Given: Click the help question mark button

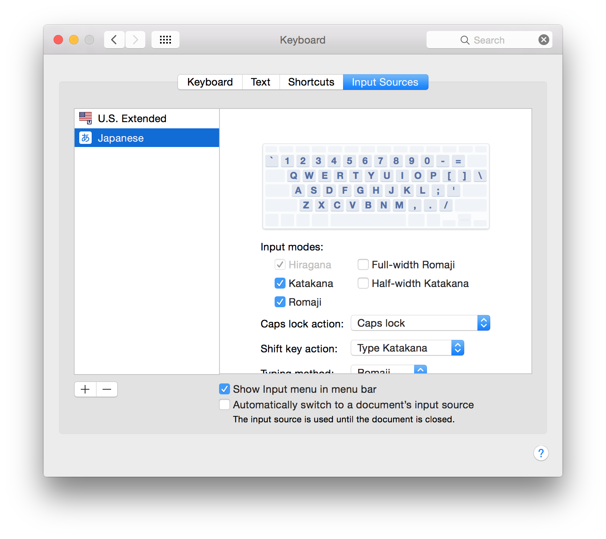Looking at the screenshot, I should [x=541, y=453].
